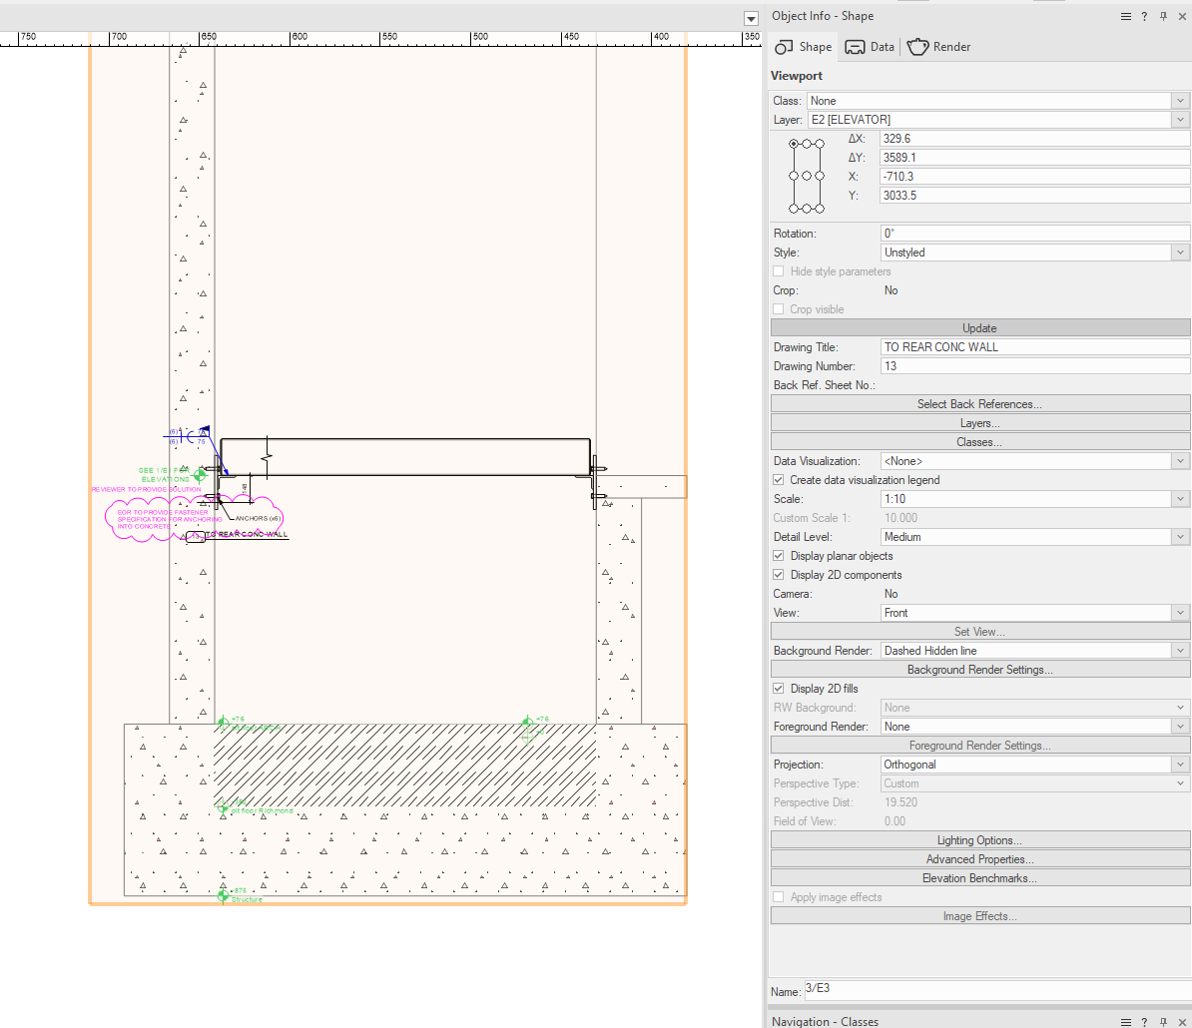Toggle Create data visualization legend checkbox
Image resolution: width=1192 pixels, height=1028 pixels.
[x=779, y=480]
